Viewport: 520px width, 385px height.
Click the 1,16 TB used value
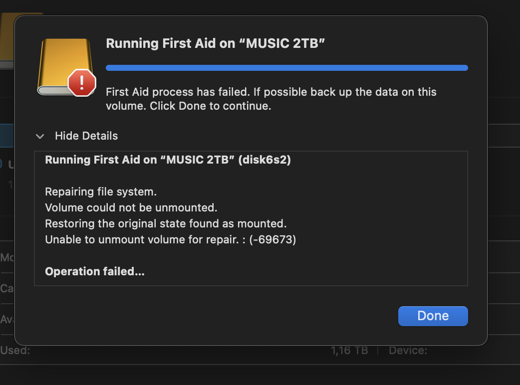pyautogui.click(x=349, y=351)
